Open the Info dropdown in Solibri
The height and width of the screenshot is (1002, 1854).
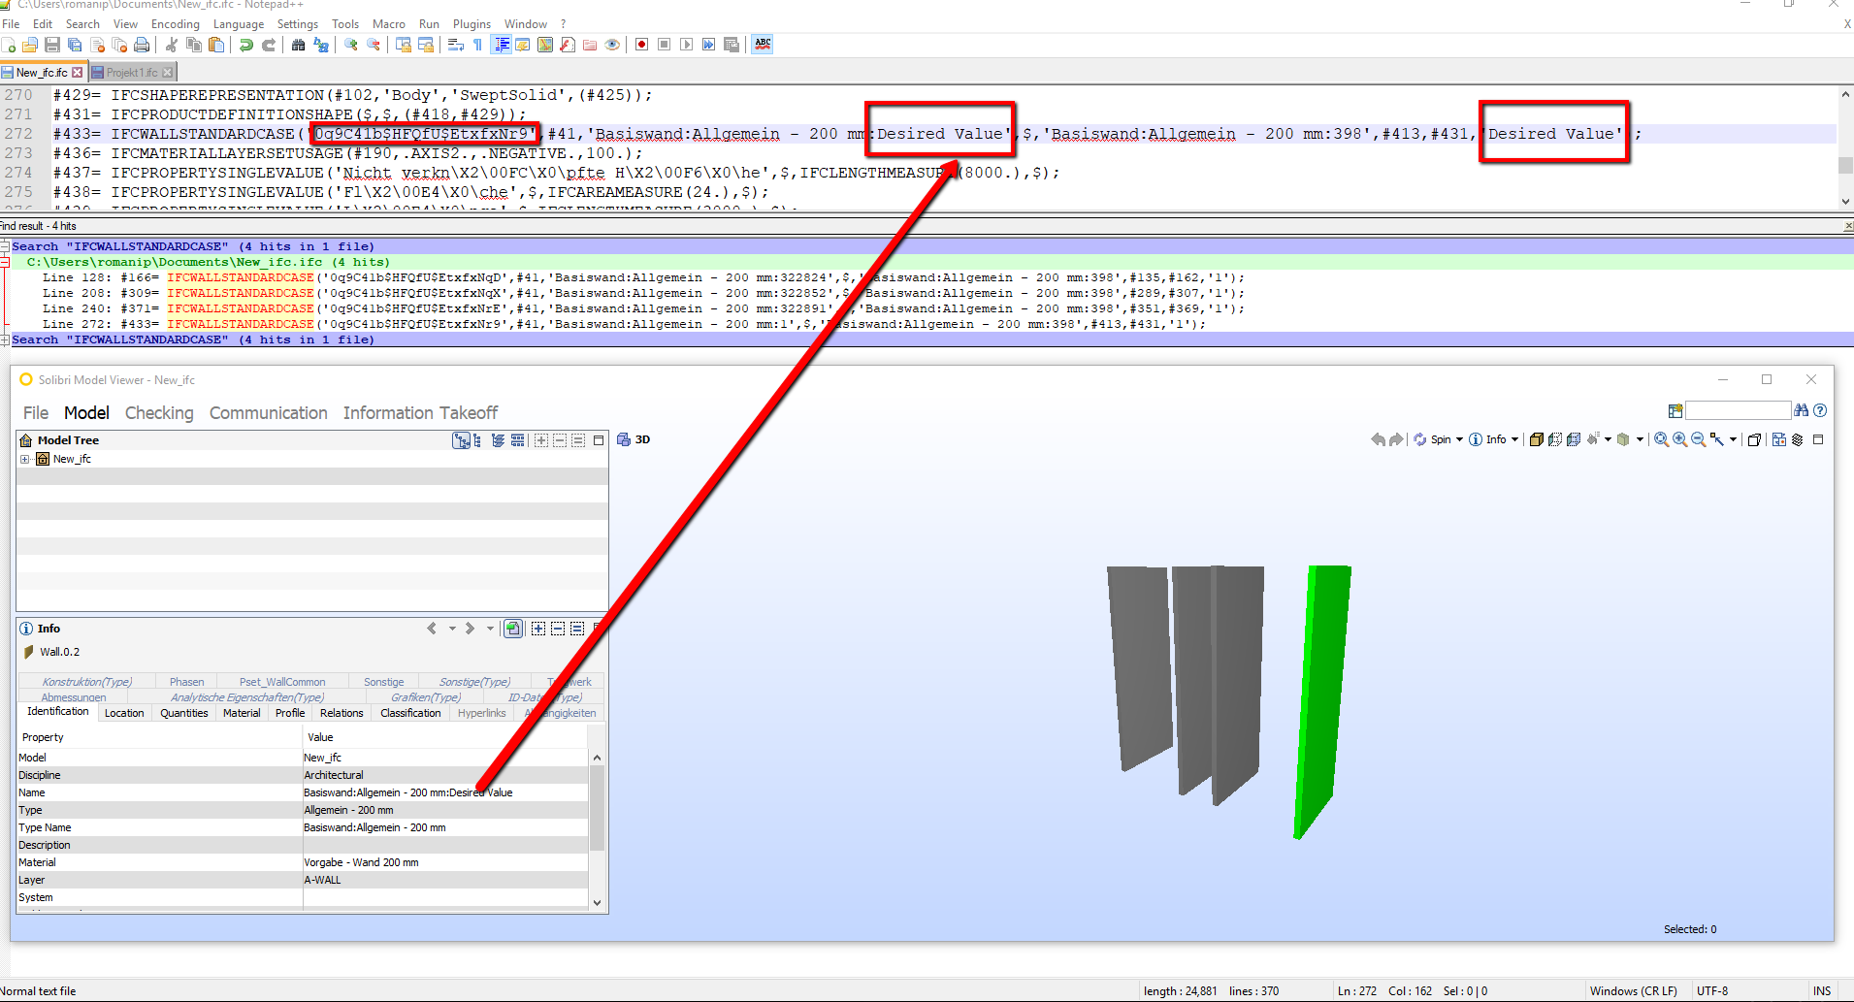click(x=1514, y=439)
